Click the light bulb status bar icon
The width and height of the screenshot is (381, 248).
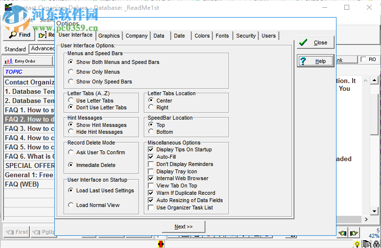tap(357, 244)
